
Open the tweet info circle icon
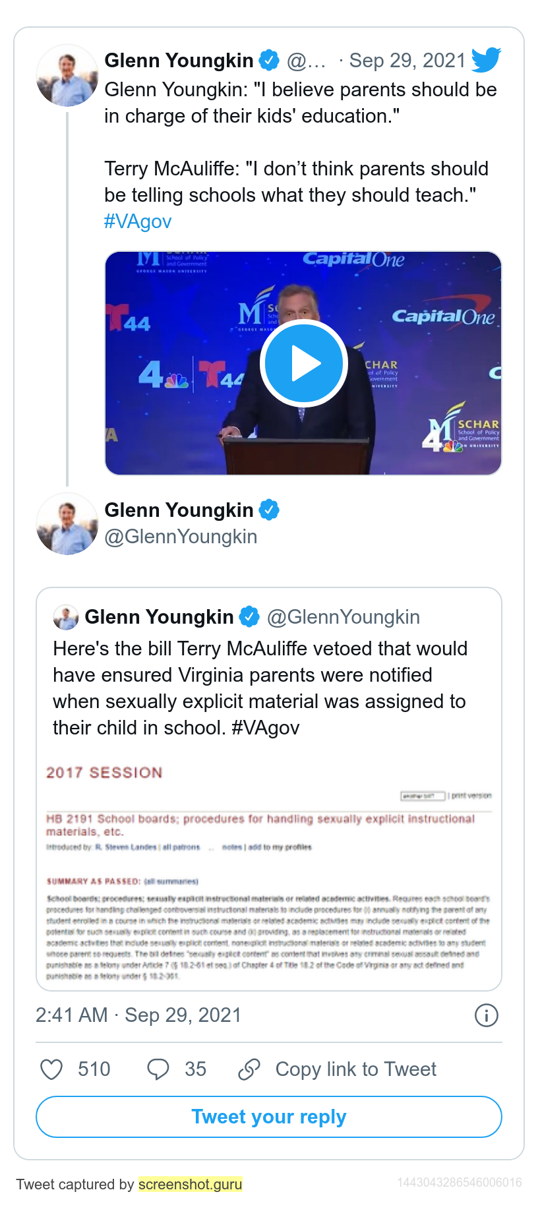(487, 1015)
